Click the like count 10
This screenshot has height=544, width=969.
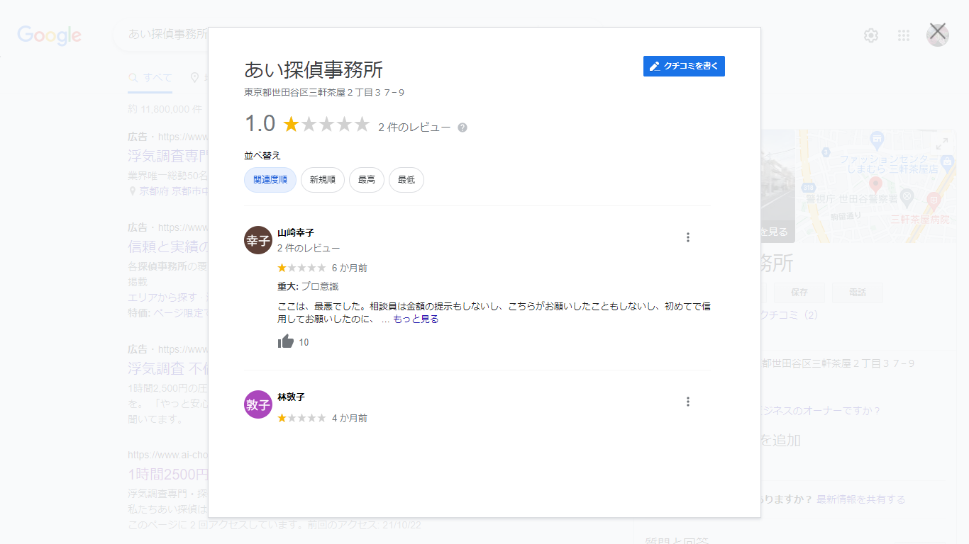point(304,343)
